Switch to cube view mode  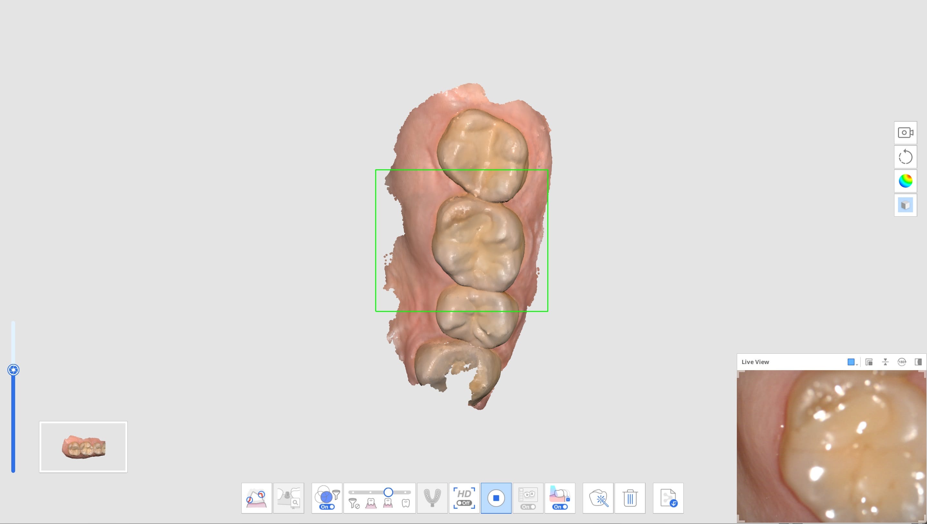tap(906, 204)
